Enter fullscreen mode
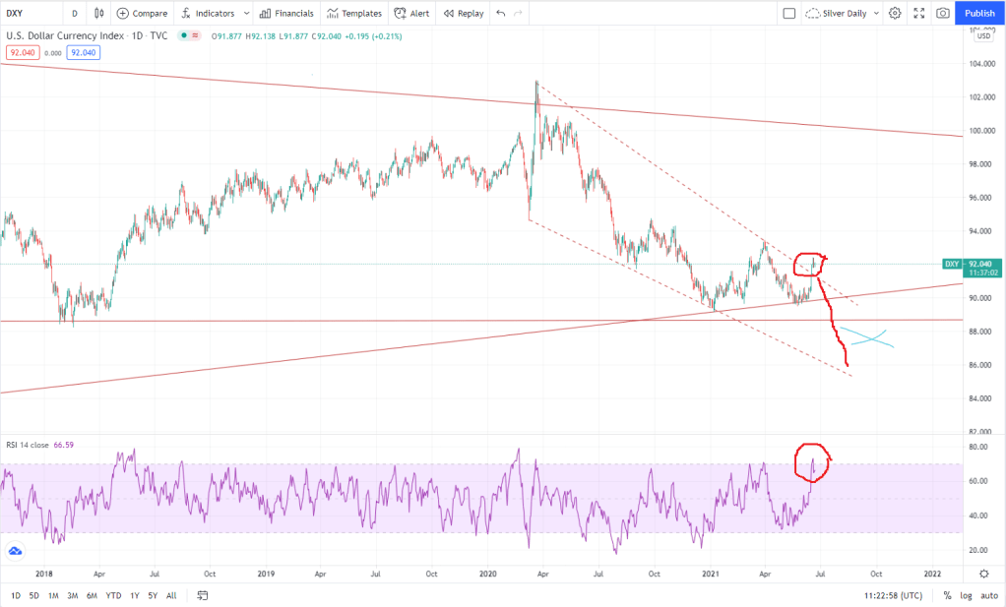Image resolution: width=1006 pixels, height=607 pixels. coord(919,14)
